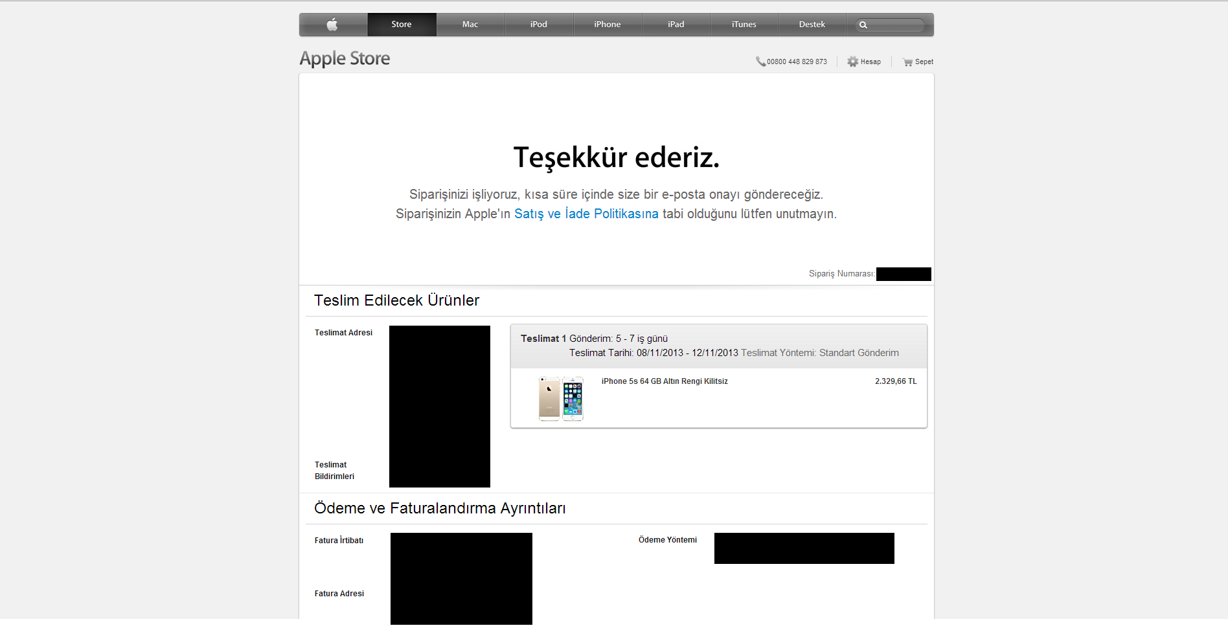Click Ödeme ve Faturalandırma Ayrıntıları heading
Image resolution: width=1228 pixels, height=628 pixels.
(440, 508)
